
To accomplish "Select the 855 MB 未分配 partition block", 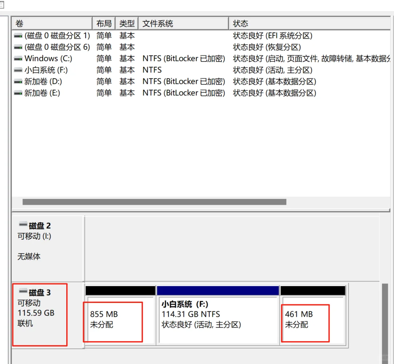I will coord(121,316).
